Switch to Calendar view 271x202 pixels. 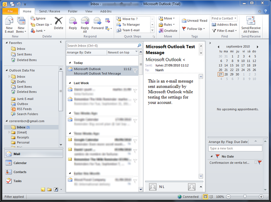(x=34, y=163)
